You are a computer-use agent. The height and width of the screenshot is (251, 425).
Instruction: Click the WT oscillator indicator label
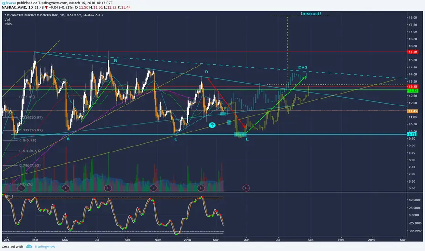click(9, 196)
